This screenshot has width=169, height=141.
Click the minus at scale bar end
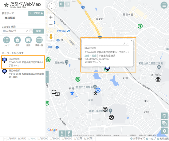(x=94, y=139)
